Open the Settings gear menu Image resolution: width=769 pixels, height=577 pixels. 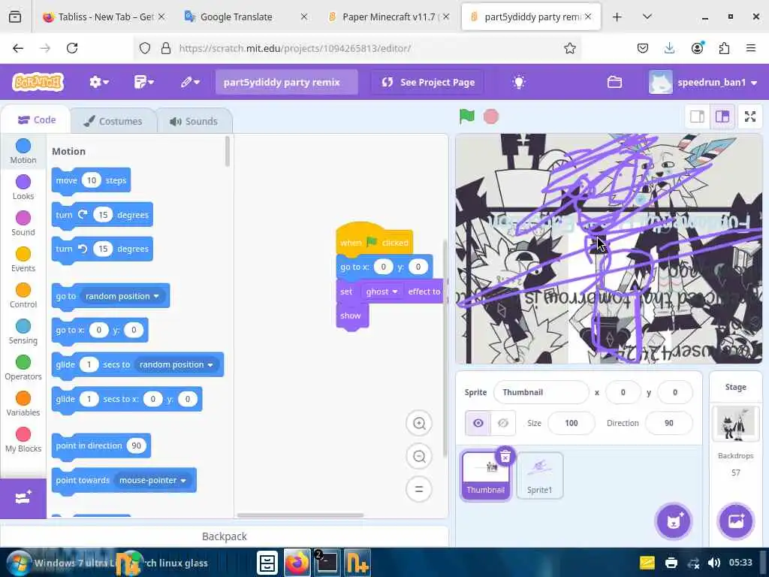click(x=98, y=82)
